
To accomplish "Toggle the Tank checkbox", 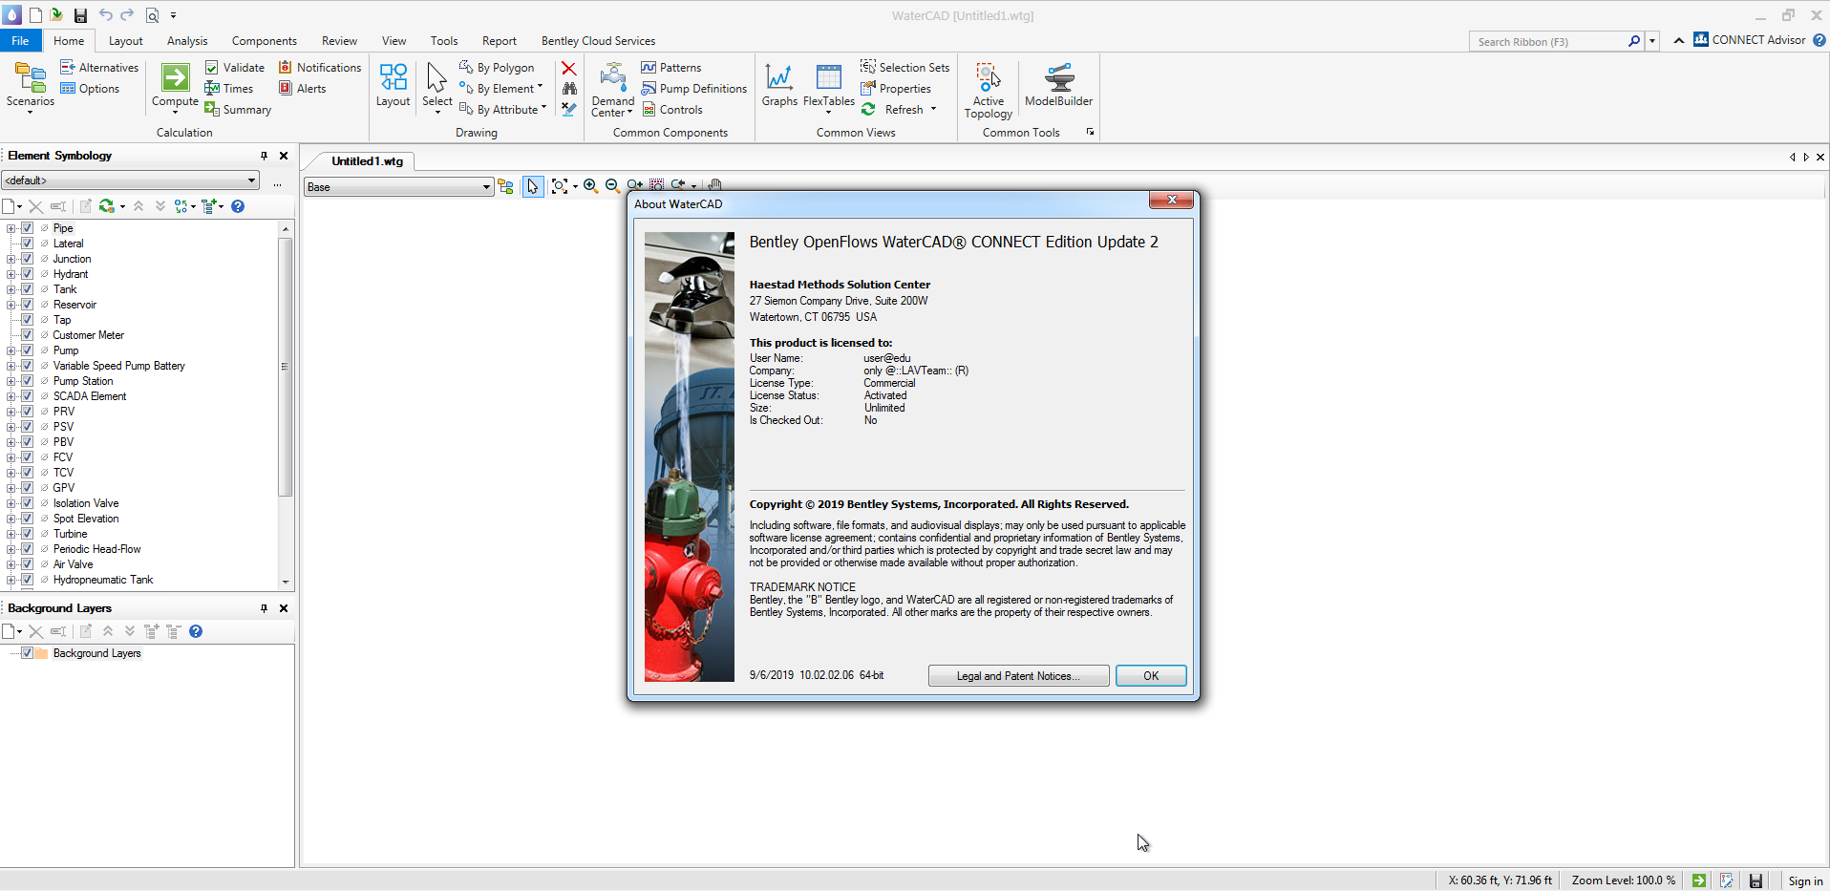I will tap(27, 289).
